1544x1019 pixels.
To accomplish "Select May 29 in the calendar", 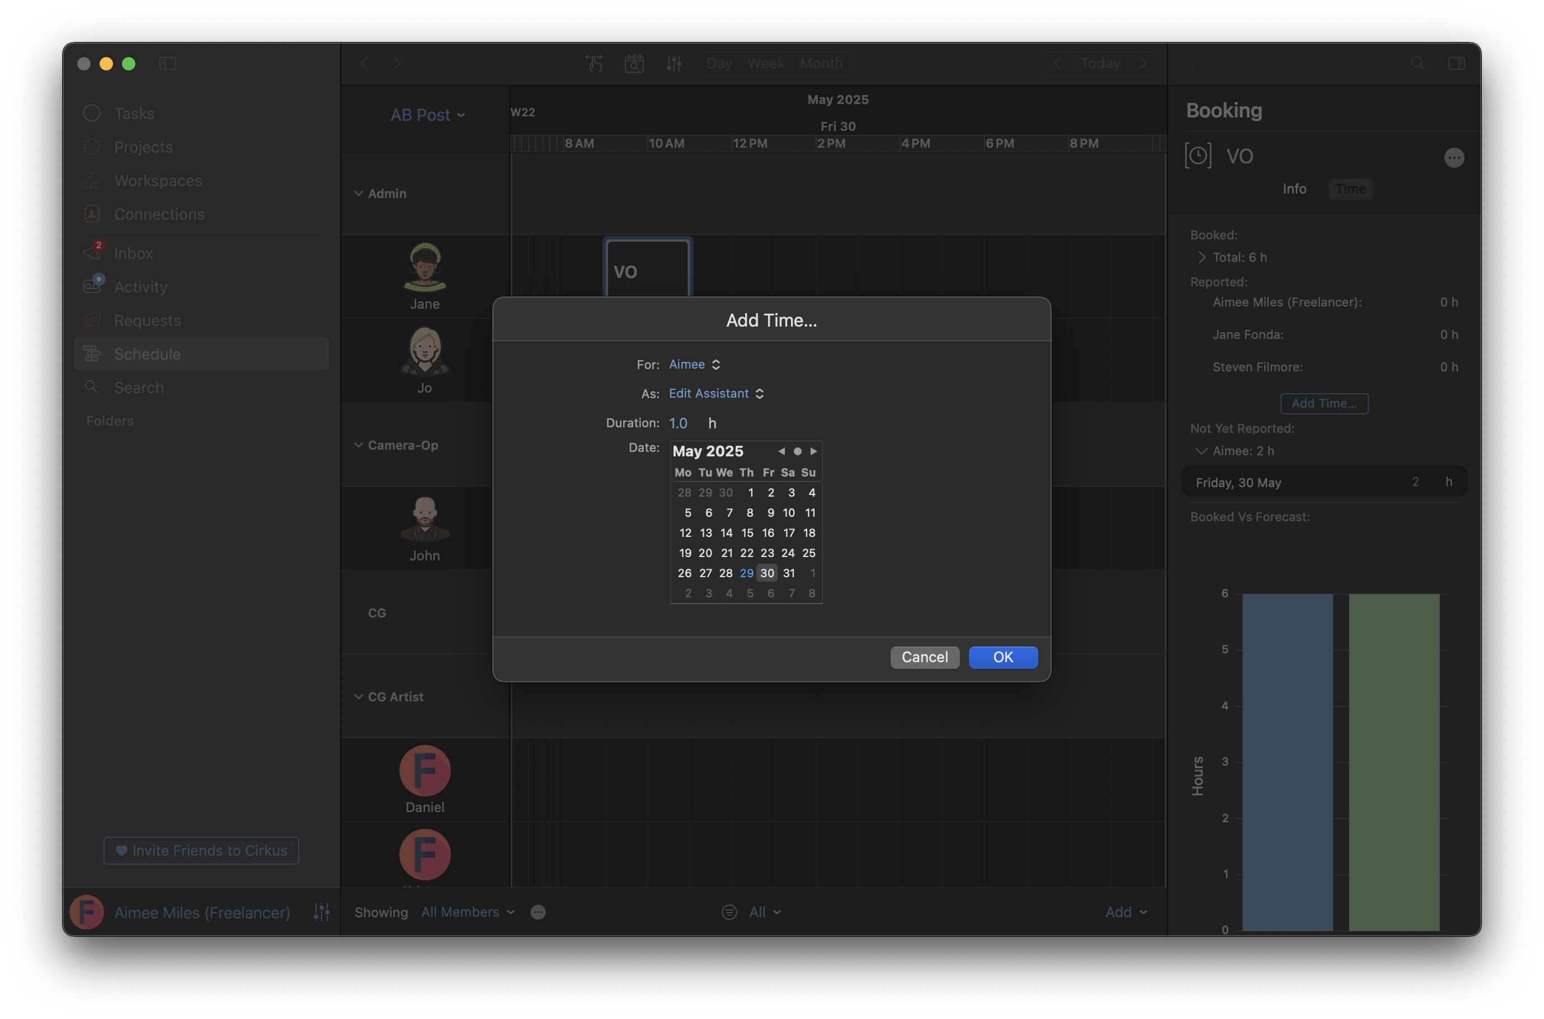I will pyautogui.click(x=746, y=573).
